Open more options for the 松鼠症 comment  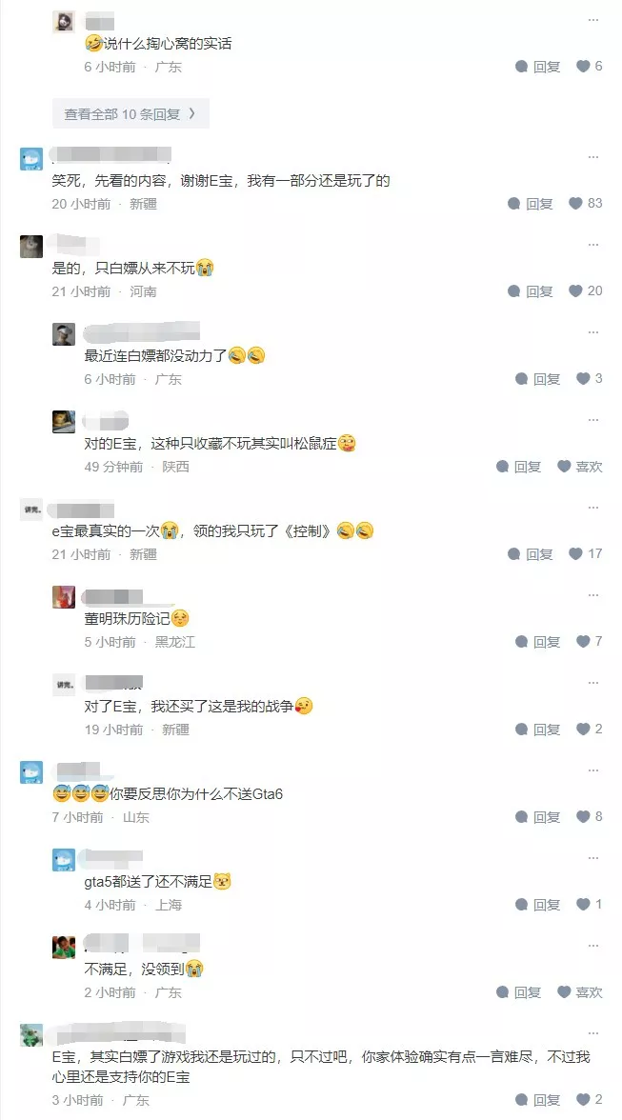593,420
